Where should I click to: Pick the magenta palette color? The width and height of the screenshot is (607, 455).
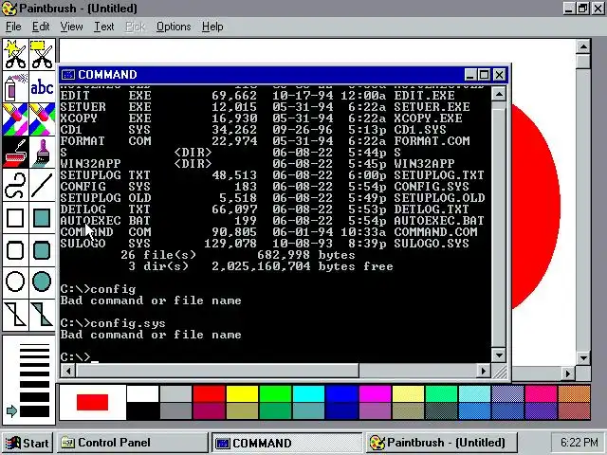click(x=375, y=394)
